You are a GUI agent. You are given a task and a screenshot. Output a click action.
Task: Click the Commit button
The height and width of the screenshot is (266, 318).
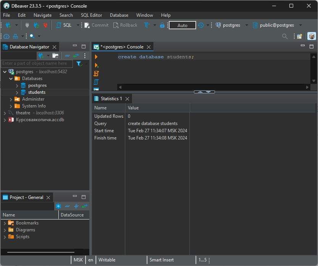pos(97,25)
